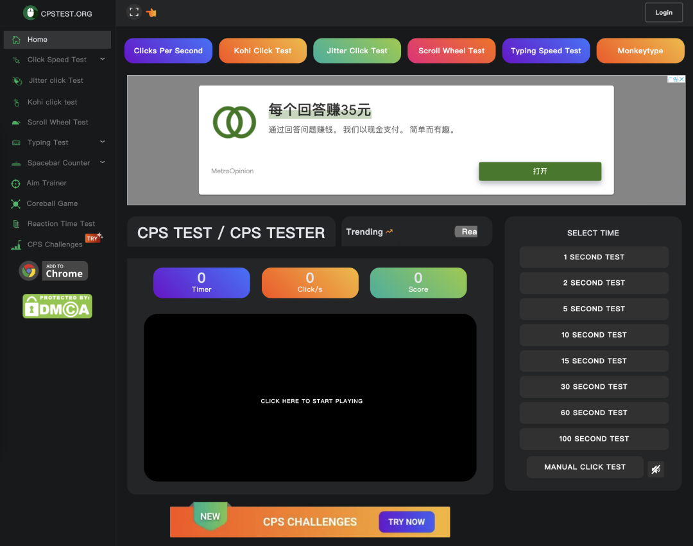Viewport: 693px width, 546px height.
Task: Click the Spacebar Counter sidebar icon
Action: click(x=16, y=164)
